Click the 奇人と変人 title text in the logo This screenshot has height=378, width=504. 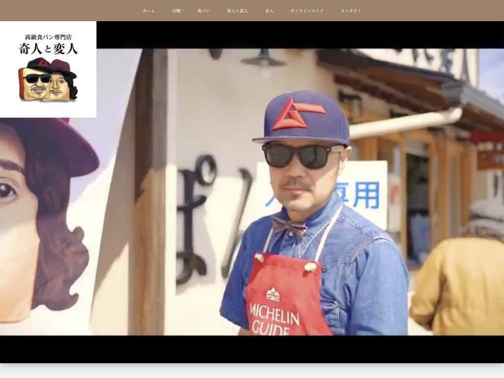coord(47,49)
